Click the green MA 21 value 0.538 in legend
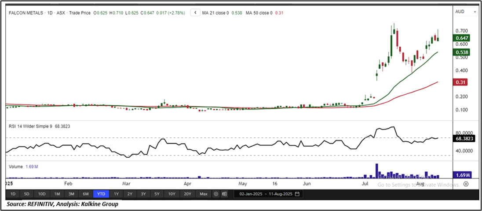The width and height of the screenshot is (482, 211). [237, 13]
